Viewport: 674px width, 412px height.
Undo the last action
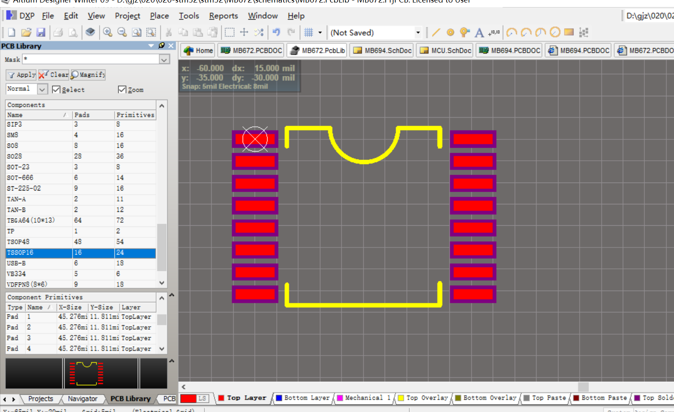pyautogui.click(x=276, y=32)
